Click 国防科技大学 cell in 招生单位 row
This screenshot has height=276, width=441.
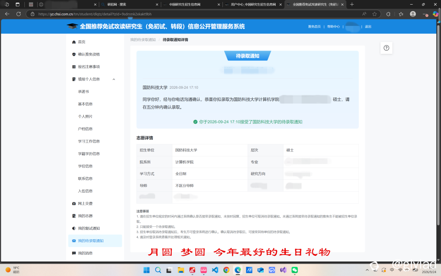[186, 150]
